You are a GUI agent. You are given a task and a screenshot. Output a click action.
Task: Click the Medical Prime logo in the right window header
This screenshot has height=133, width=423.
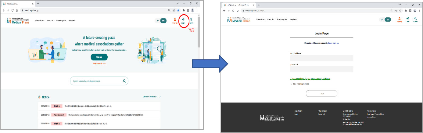coord(238,20)
